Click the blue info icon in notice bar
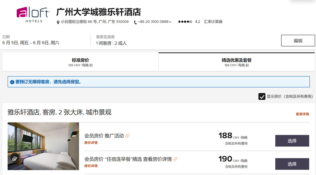The height and width of the screenshot is (175, 316). (12, 82)
